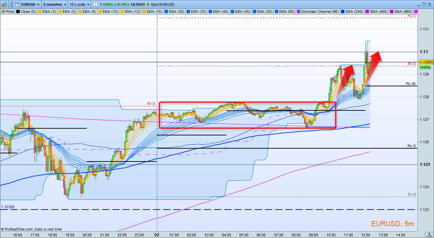Image resolution: width=434 pixels, height=238 pixels.
Task: Select the SMA (240) indicator label
Action: tap(353, 12)
